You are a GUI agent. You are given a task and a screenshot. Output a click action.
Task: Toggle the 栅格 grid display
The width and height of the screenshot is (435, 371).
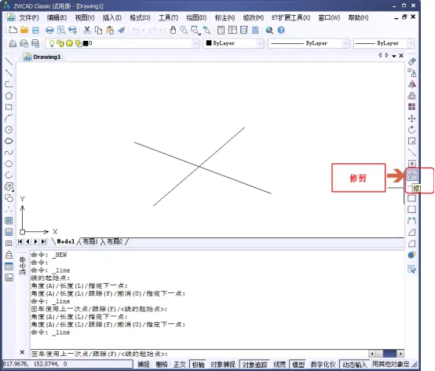coord(162,364)
